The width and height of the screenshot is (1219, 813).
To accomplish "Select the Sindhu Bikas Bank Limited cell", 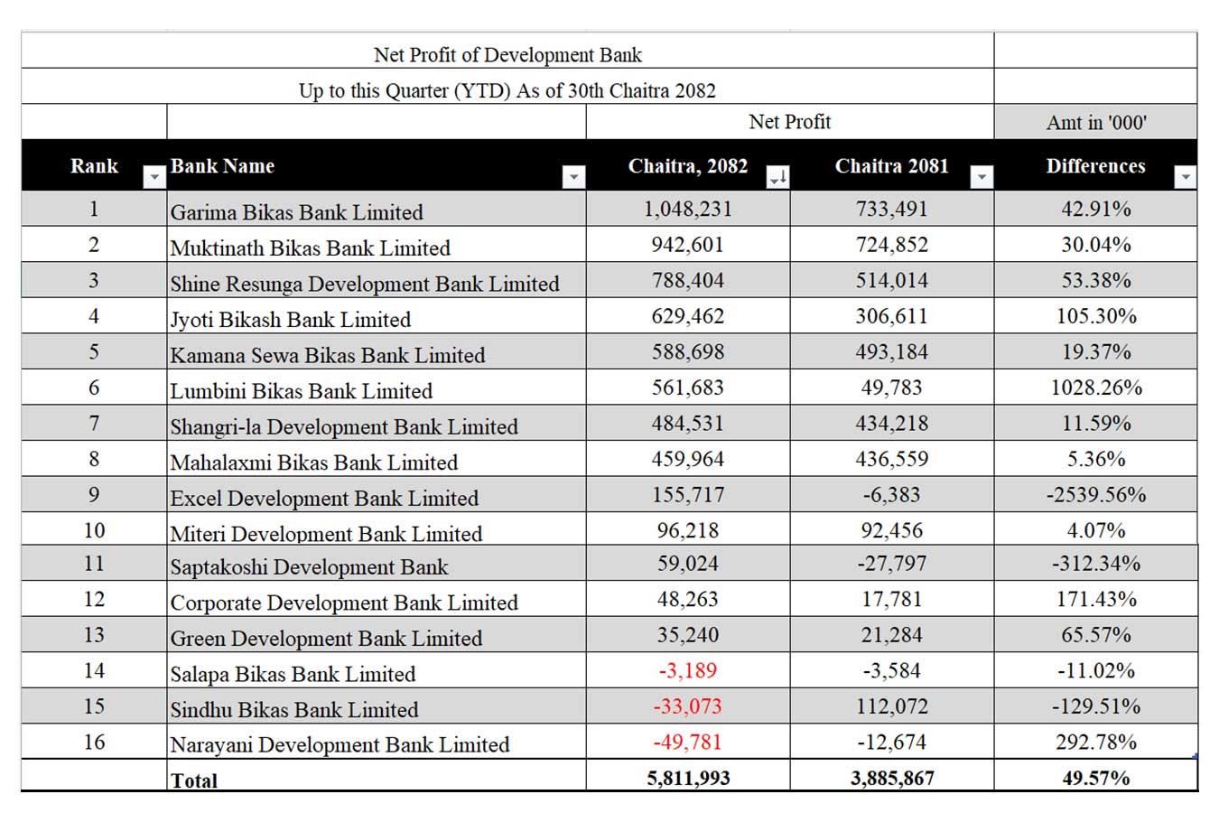I will [293, 710].
